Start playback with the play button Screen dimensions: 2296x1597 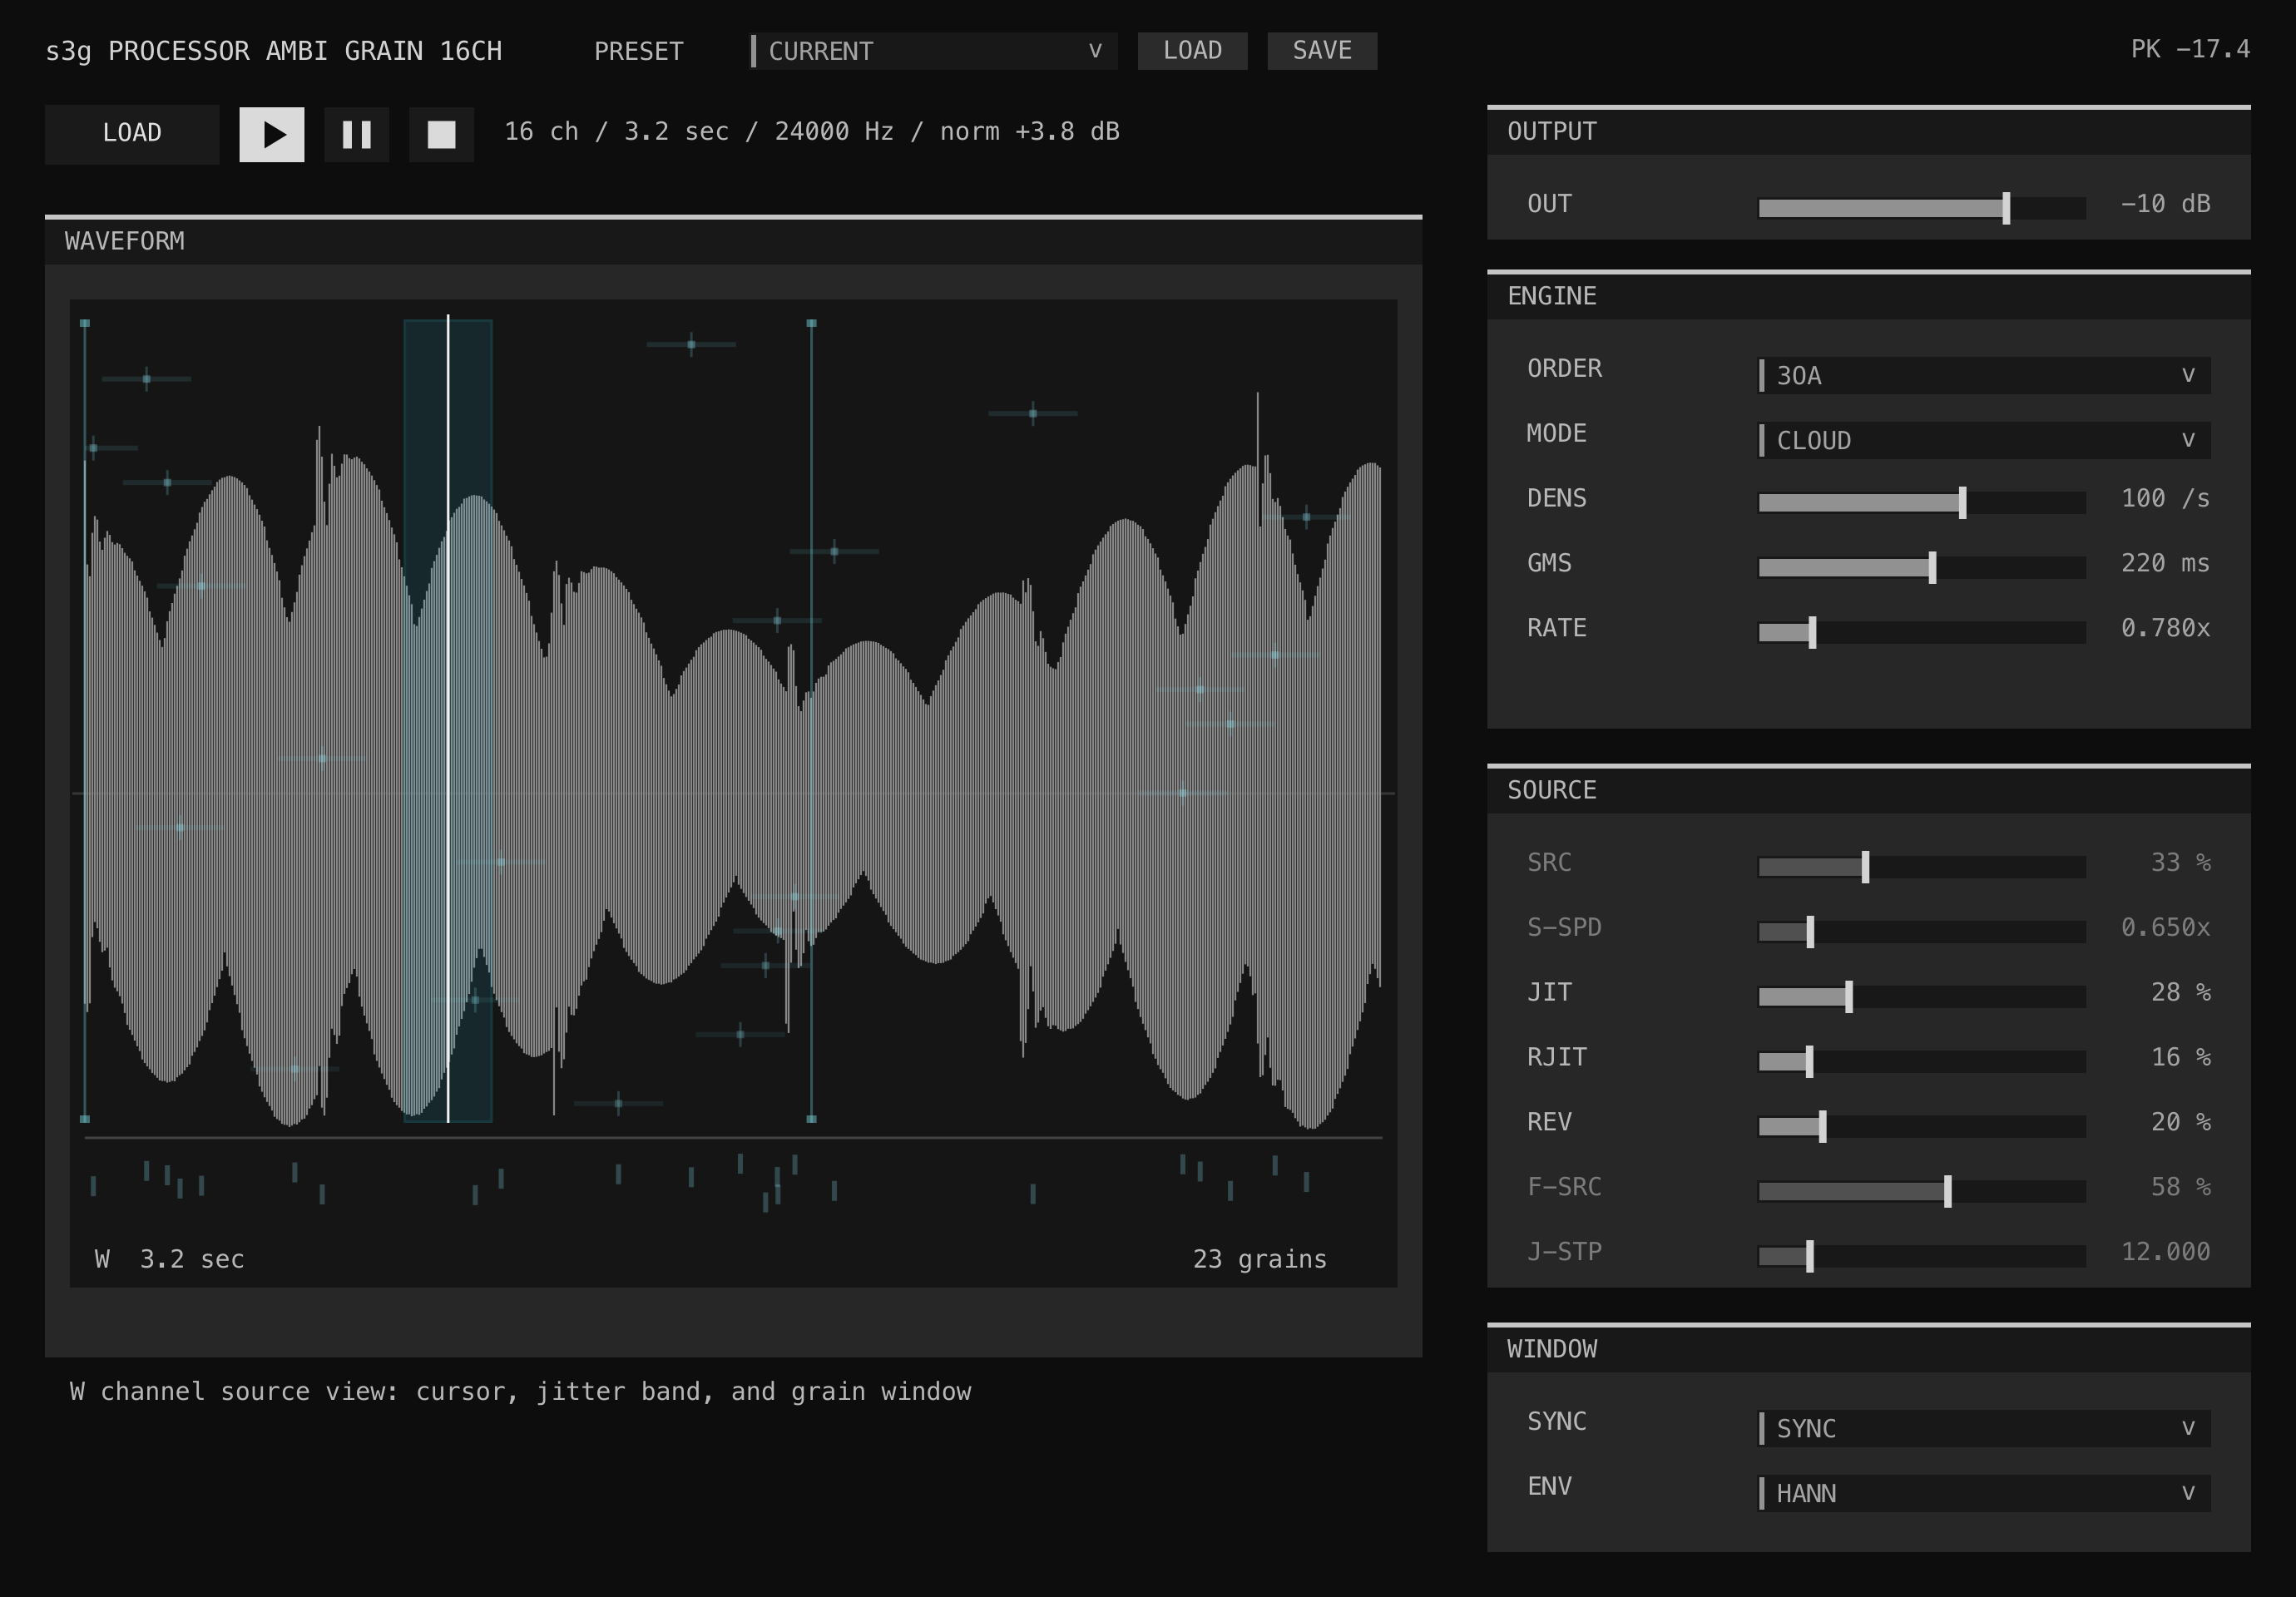point(272,134)
